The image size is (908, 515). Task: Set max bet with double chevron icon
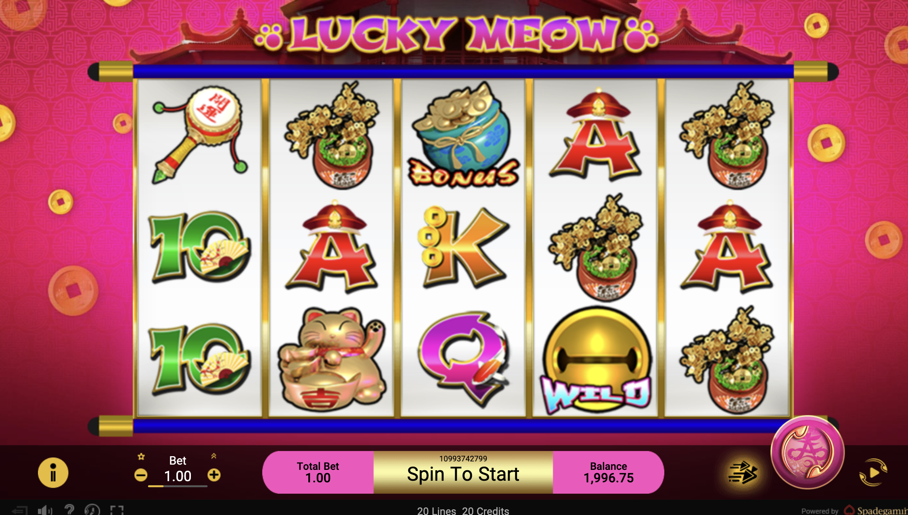[x=213, y=456]
